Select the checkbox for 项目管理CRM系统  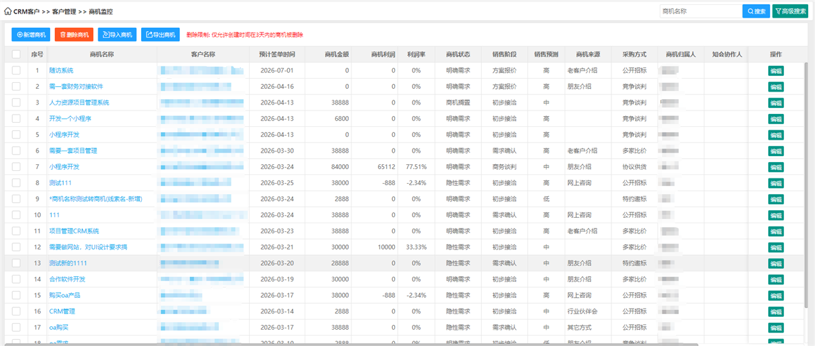point(16,231)
